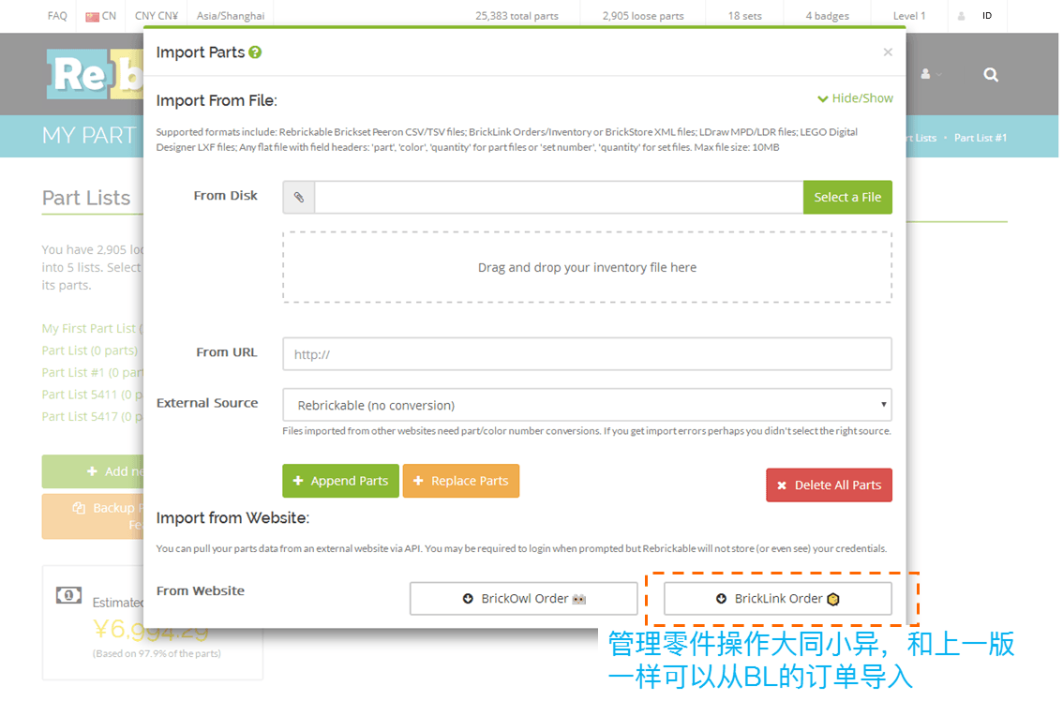Open My First Part List
The height and width of the screenshot is (701, 1063).
[x=92, y=328]
